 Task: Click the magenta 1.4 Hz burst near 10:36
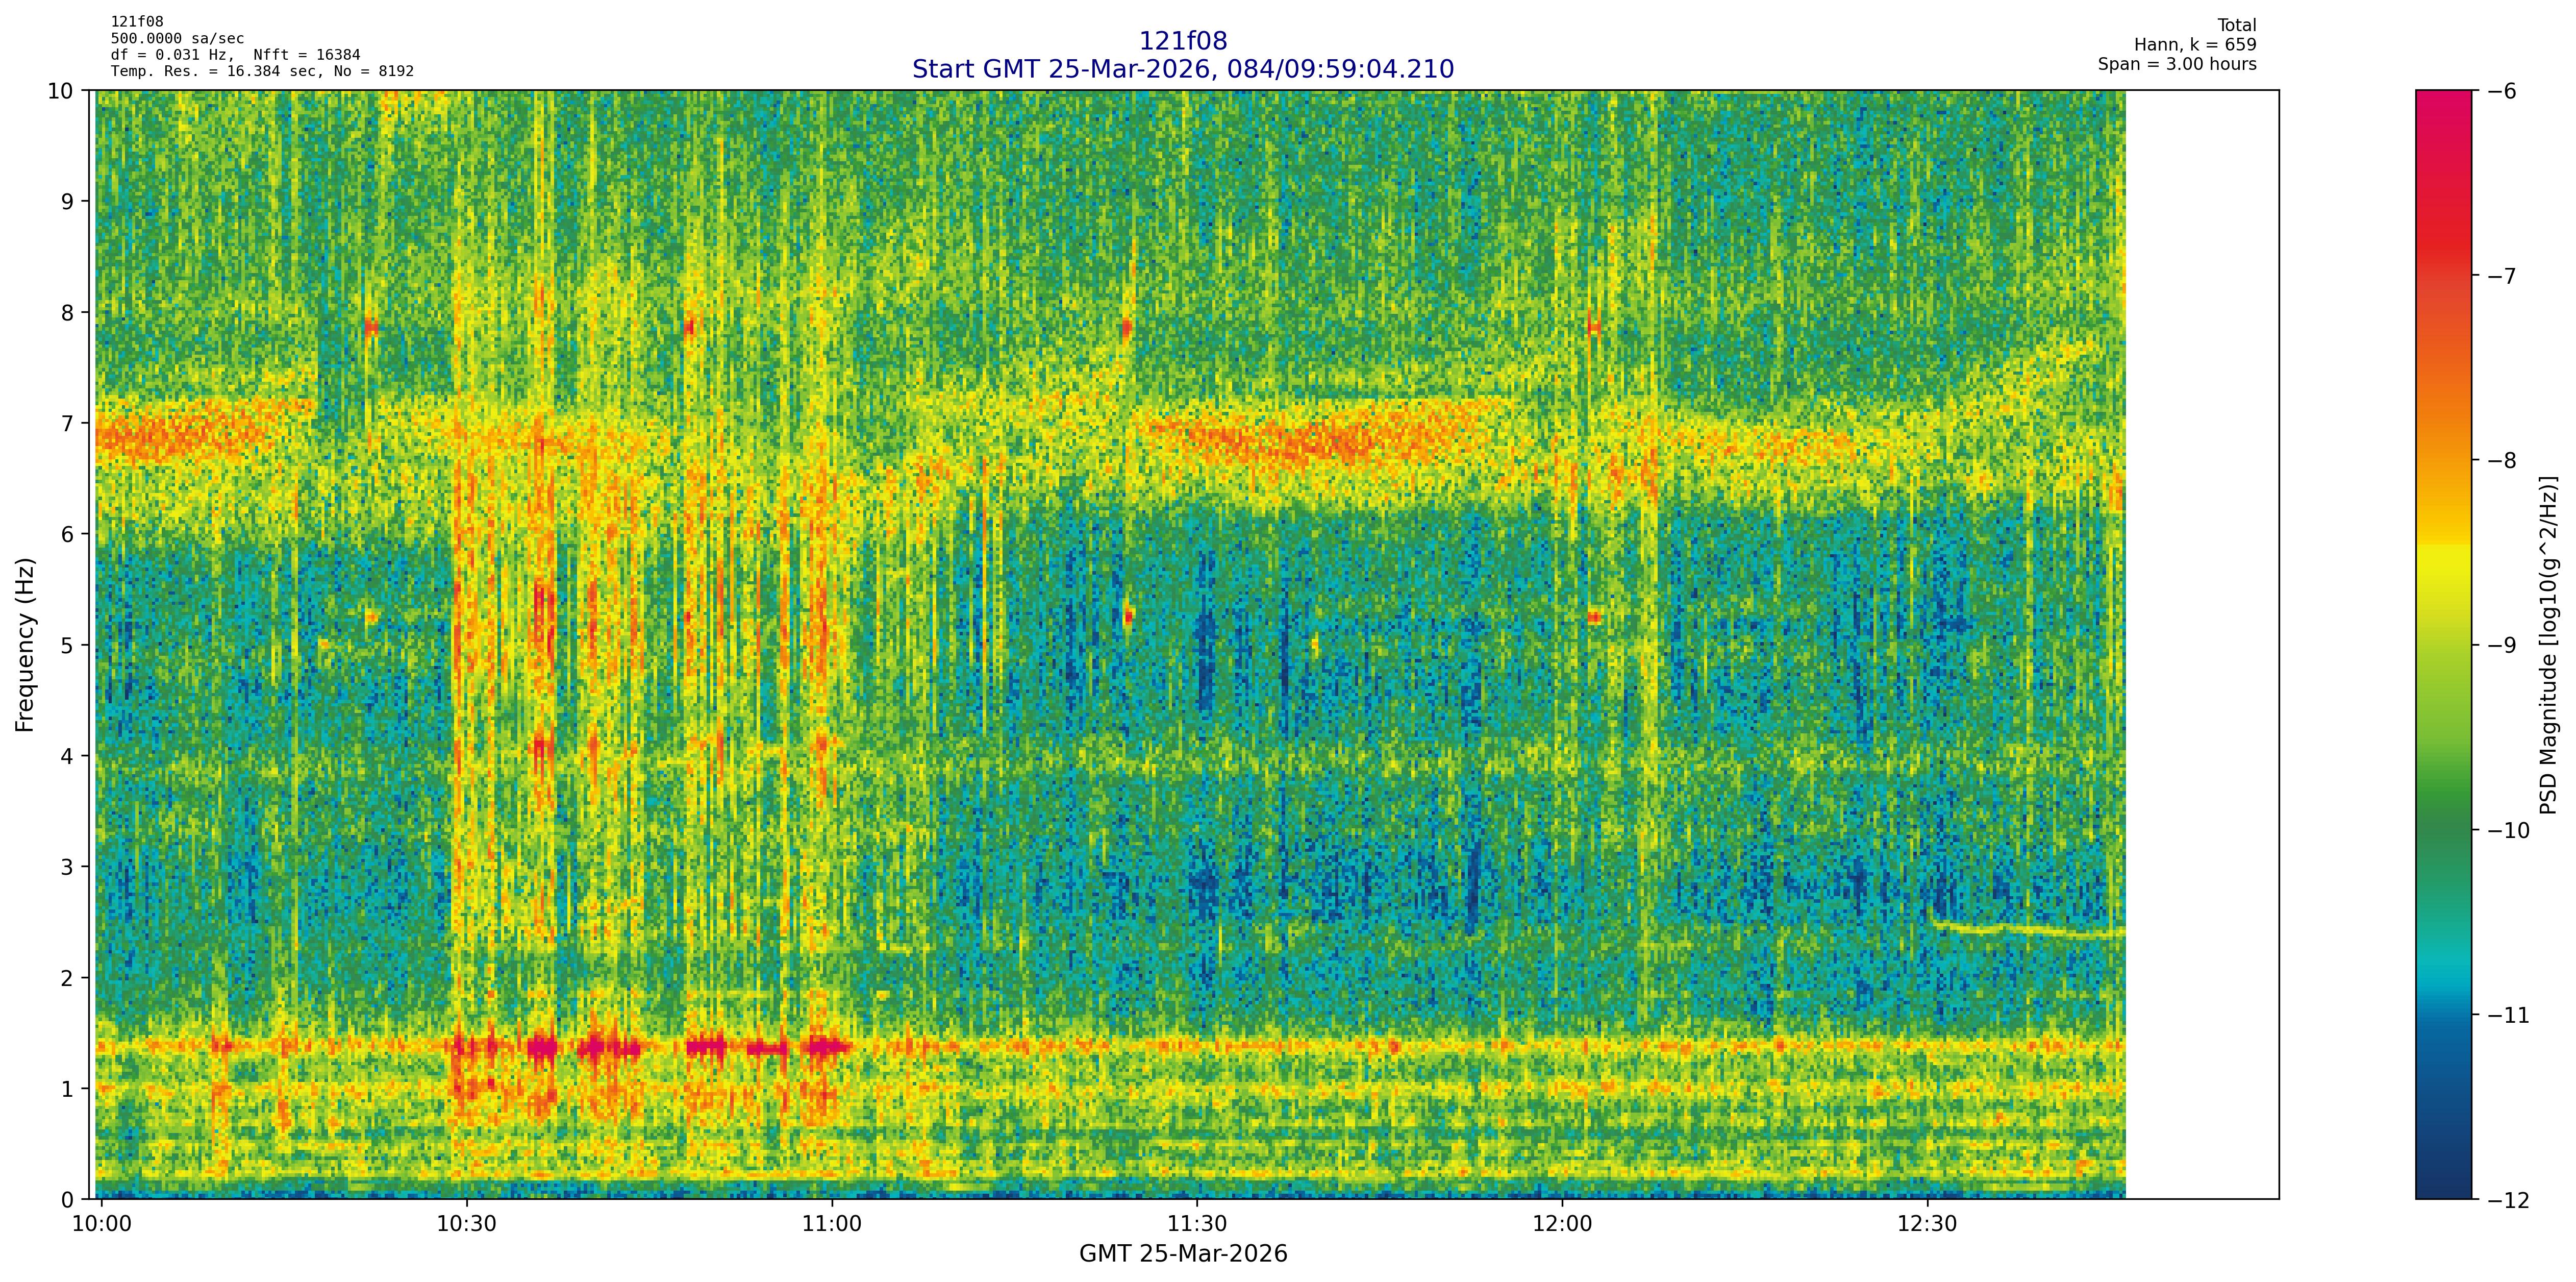pos(542,1048)
